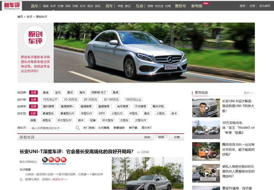The width and height of the screenshot is (274, 190).
Task: Open the 长安UNI-T car photo thumbnail
Action: (x=148, y=174)
